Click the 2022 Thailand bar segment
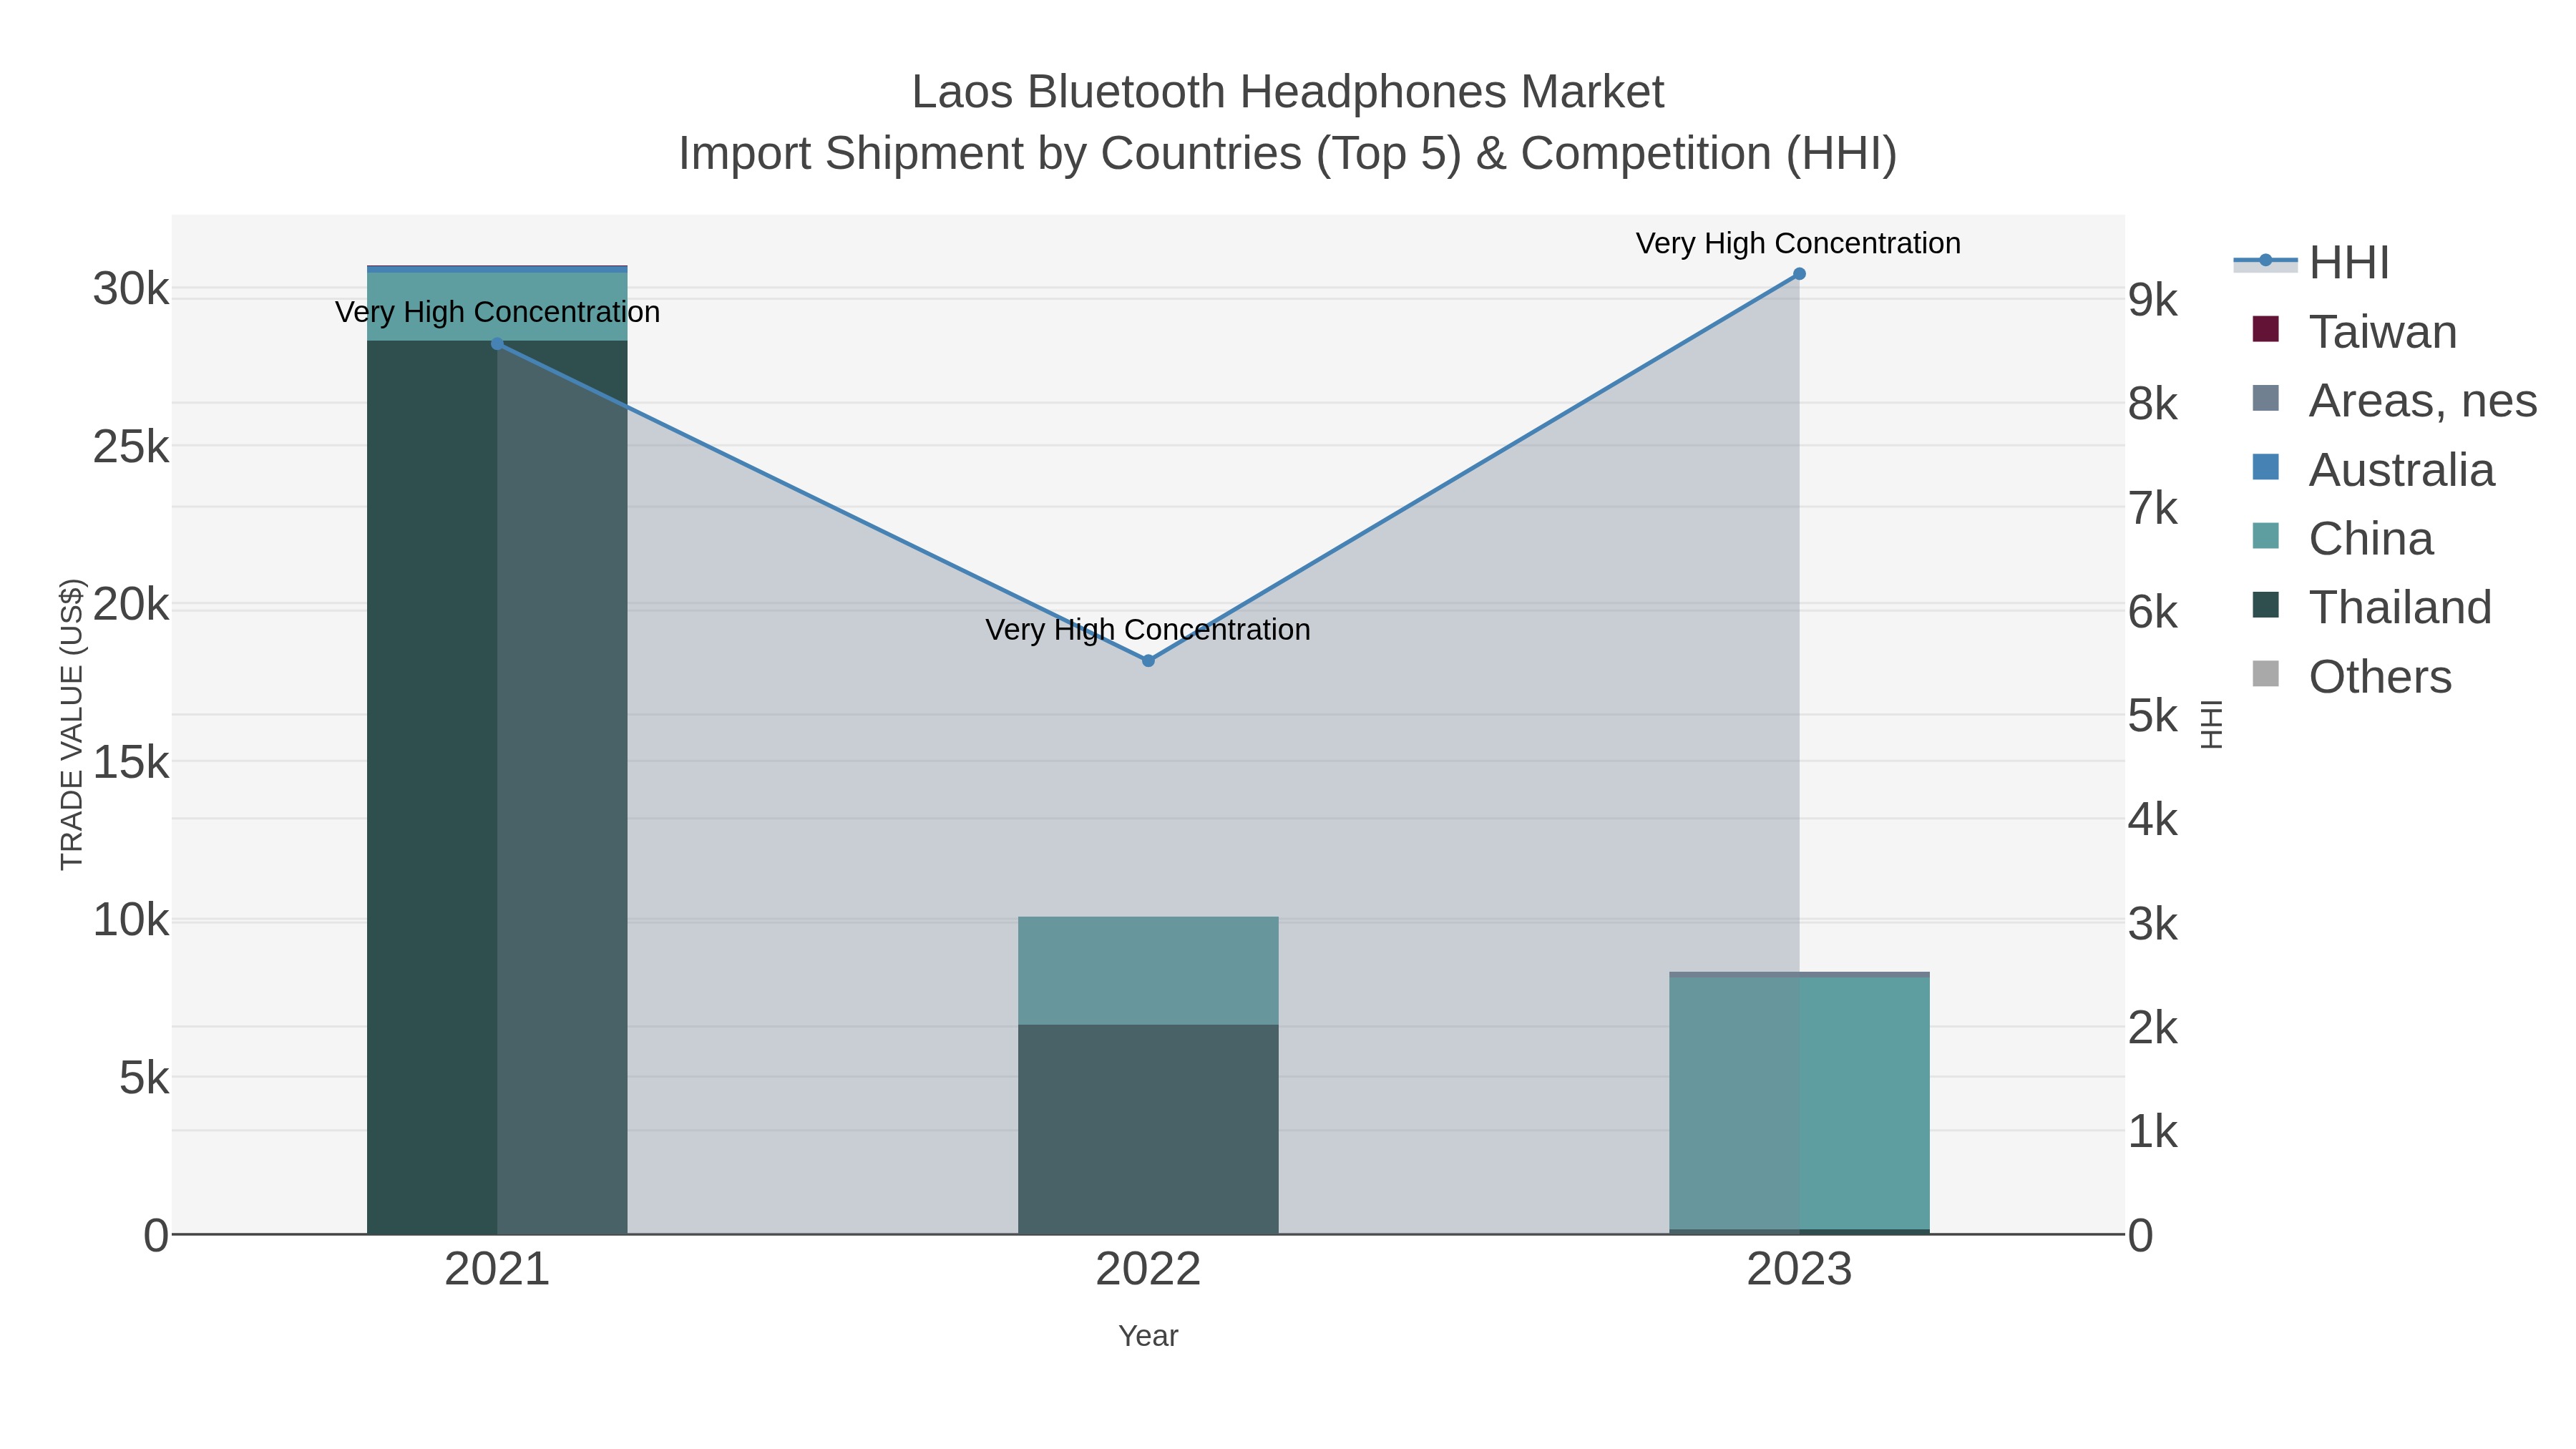 [x=1148, y=1129]
